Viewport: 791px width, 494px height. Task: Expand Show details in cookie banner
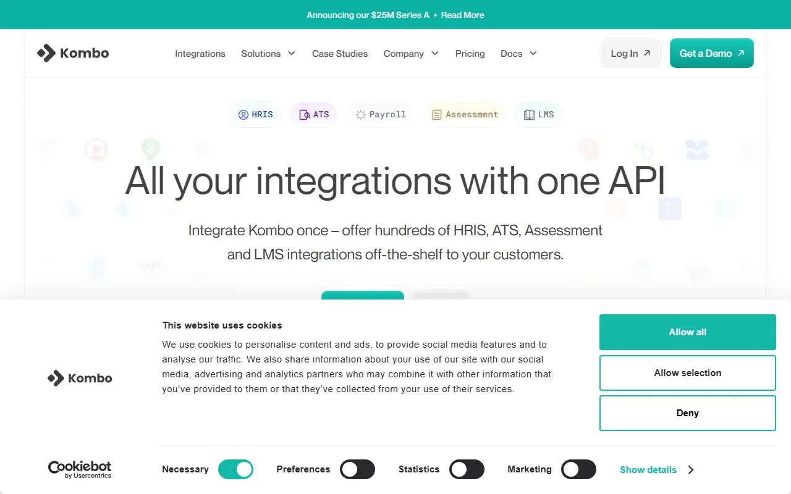tap(657, 470)
